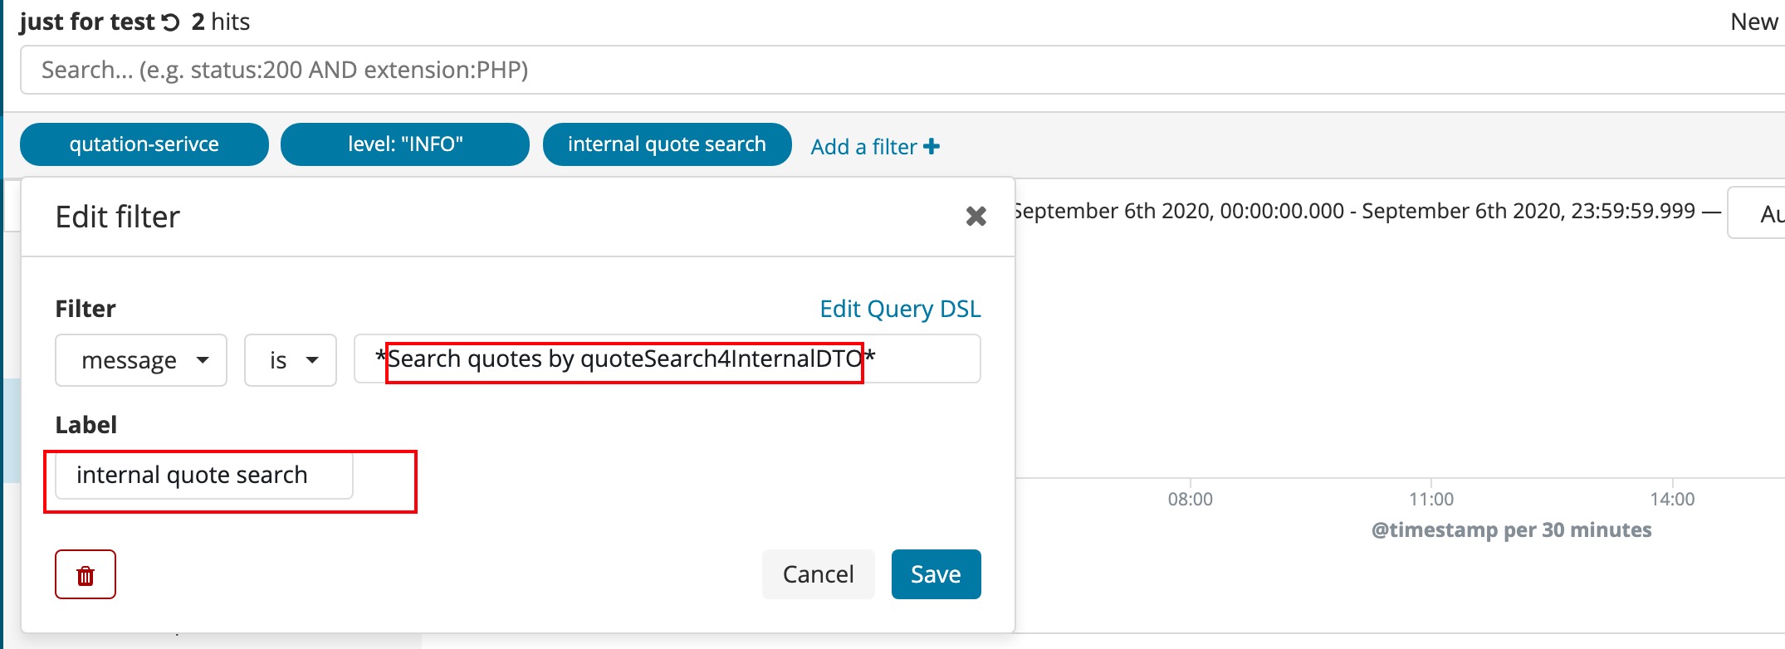Viewport: 1785px width, 649px height.
Task: Select the level: "INFO" filter pill
Action: [405, 144]
